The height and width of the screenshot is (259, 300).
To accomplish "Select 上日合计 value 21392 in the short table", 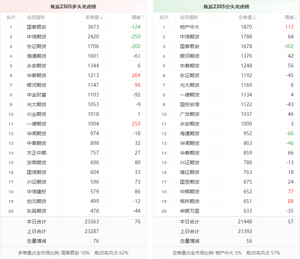I will (245, 231).
